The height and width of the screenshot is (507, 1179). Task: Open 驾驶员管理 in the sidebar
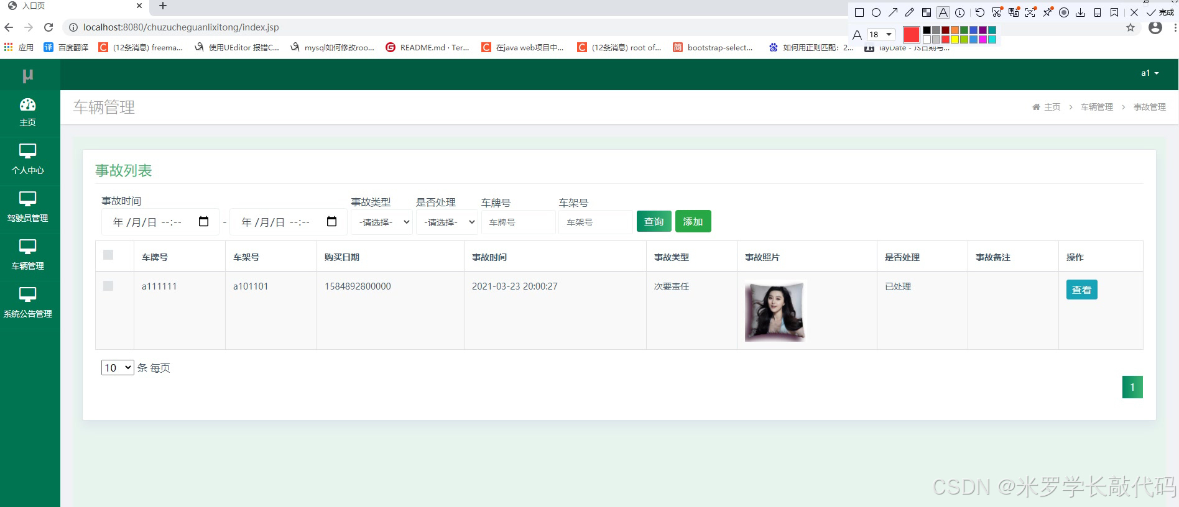28,207
